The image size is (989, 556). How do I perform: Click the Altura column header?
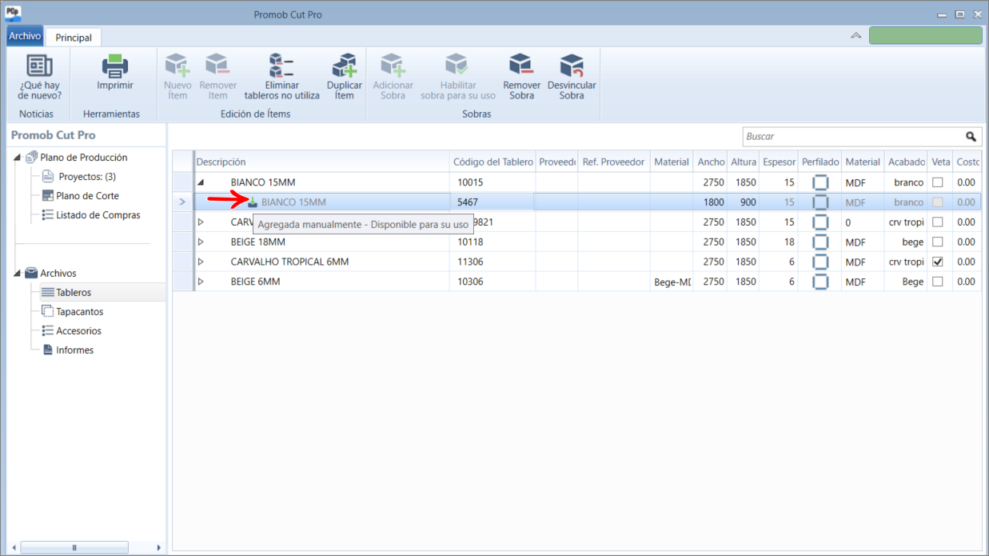[x=744, y=162]
